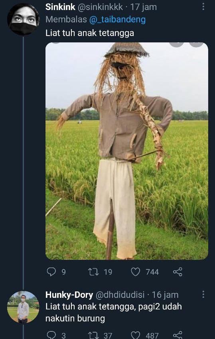The height and width of the screenshot is (339, 215).
Task: Open Hunky-Dory's tweet text "nakutin burung"
Action: click(75, 319)
